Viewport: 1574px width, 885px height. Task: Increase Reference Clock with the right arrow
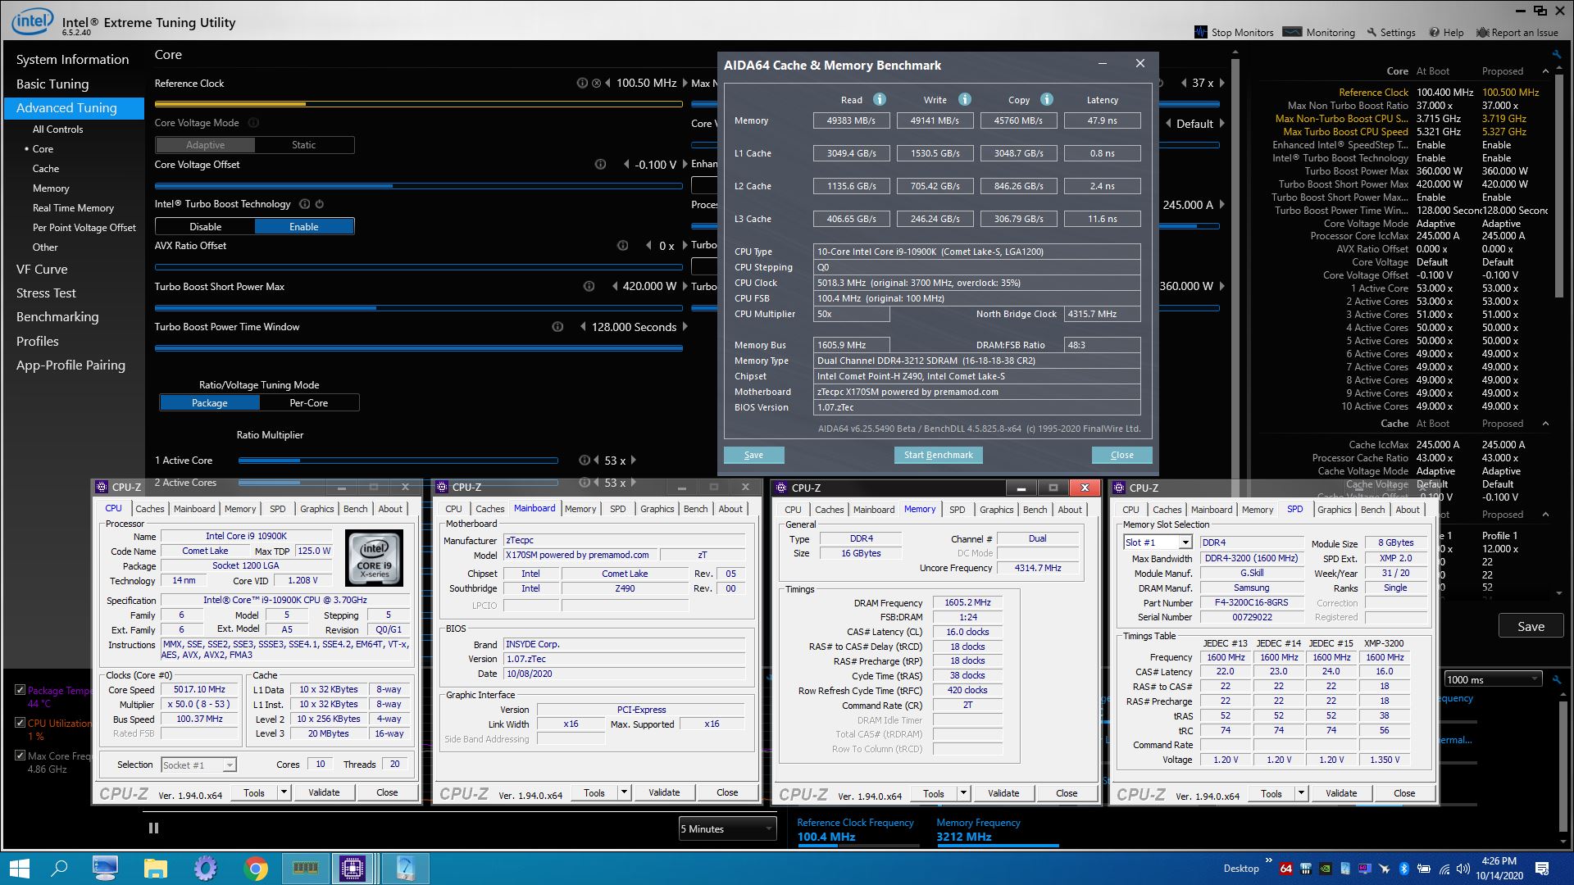685,83
